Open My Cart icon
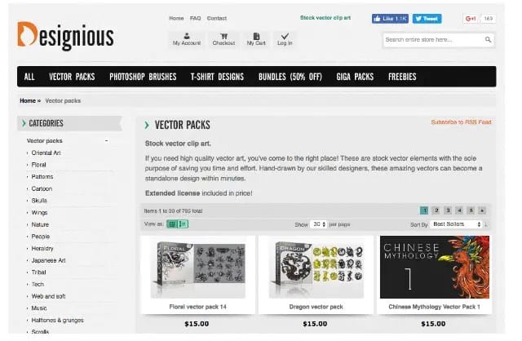Viewport: 522px width, 341px height. (256, 36)
